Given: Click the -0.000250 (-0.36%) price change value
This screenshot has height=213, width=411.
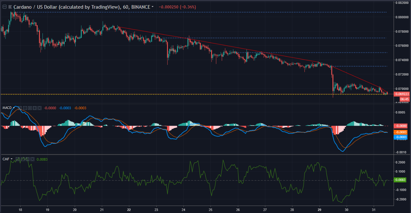Looking at the screenshot, I should click(177, 7).
